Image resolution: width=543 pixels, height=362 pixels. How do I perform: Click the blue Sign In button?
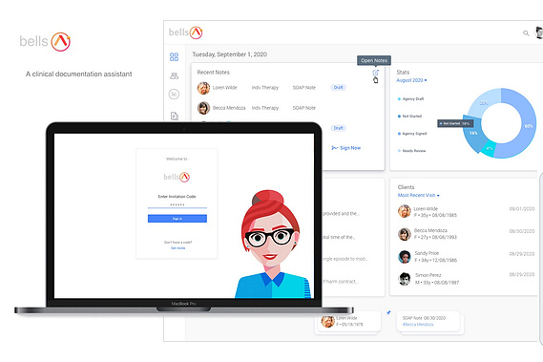point(178,219)
